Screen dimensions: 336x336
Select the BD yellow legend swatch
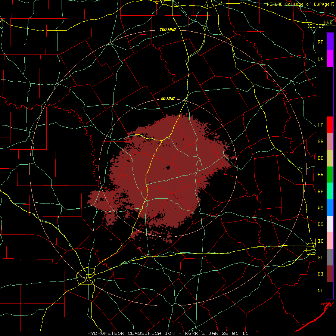point(330,158)
